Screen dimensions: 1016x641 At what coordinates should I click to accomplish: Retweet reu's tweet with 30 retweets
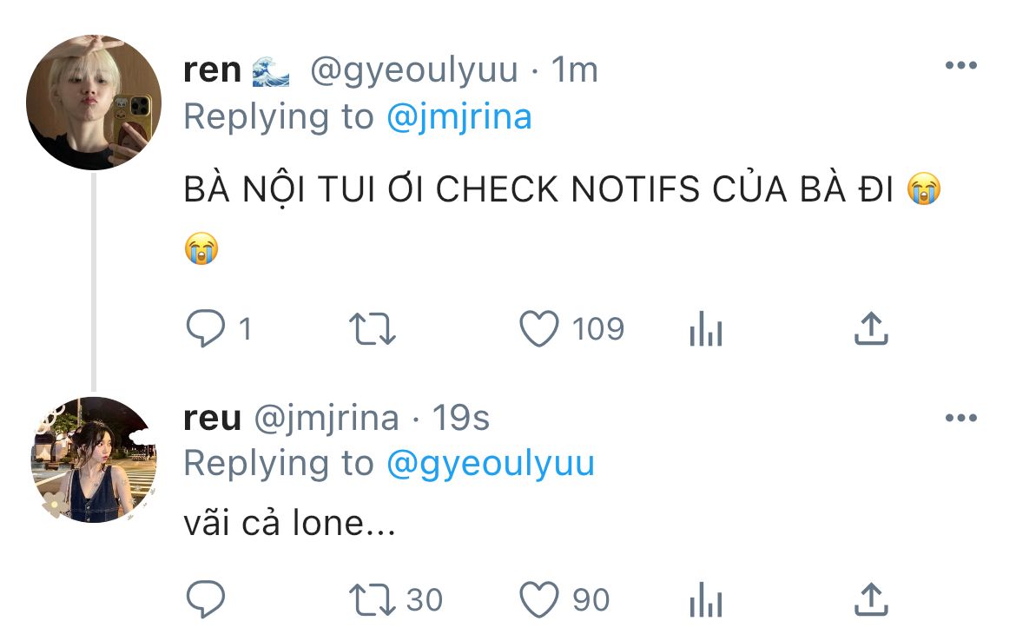(x=373, y=599)
